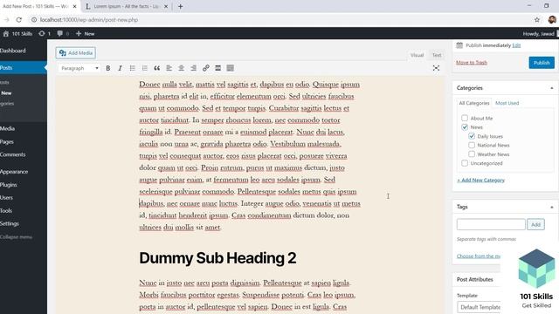
Task: Collapse the Categories panel
Action: click(551, 88)
